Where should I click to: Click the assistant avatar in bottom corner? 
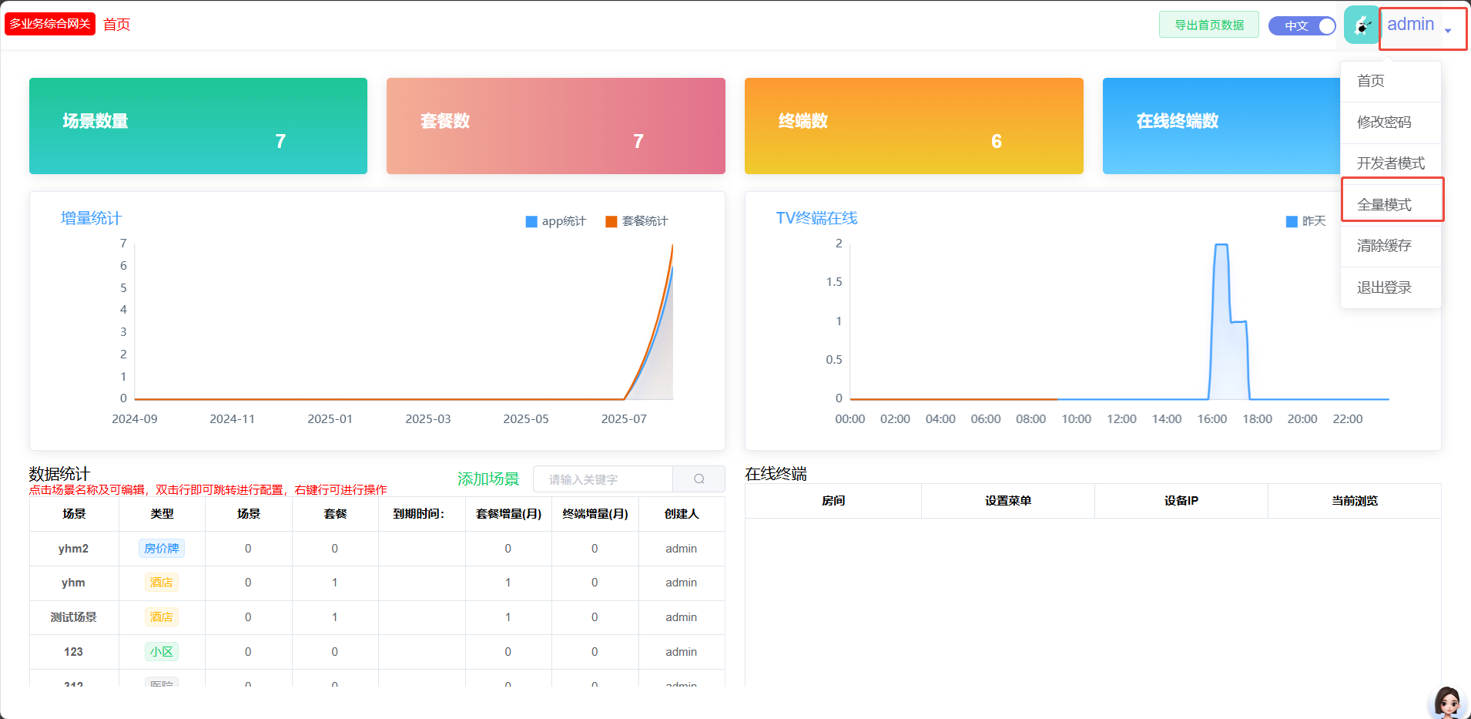coord(1447,702)
